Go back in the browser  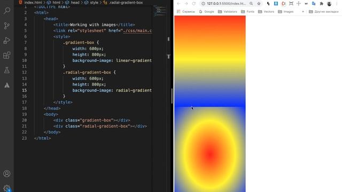(x=178, y=4)
